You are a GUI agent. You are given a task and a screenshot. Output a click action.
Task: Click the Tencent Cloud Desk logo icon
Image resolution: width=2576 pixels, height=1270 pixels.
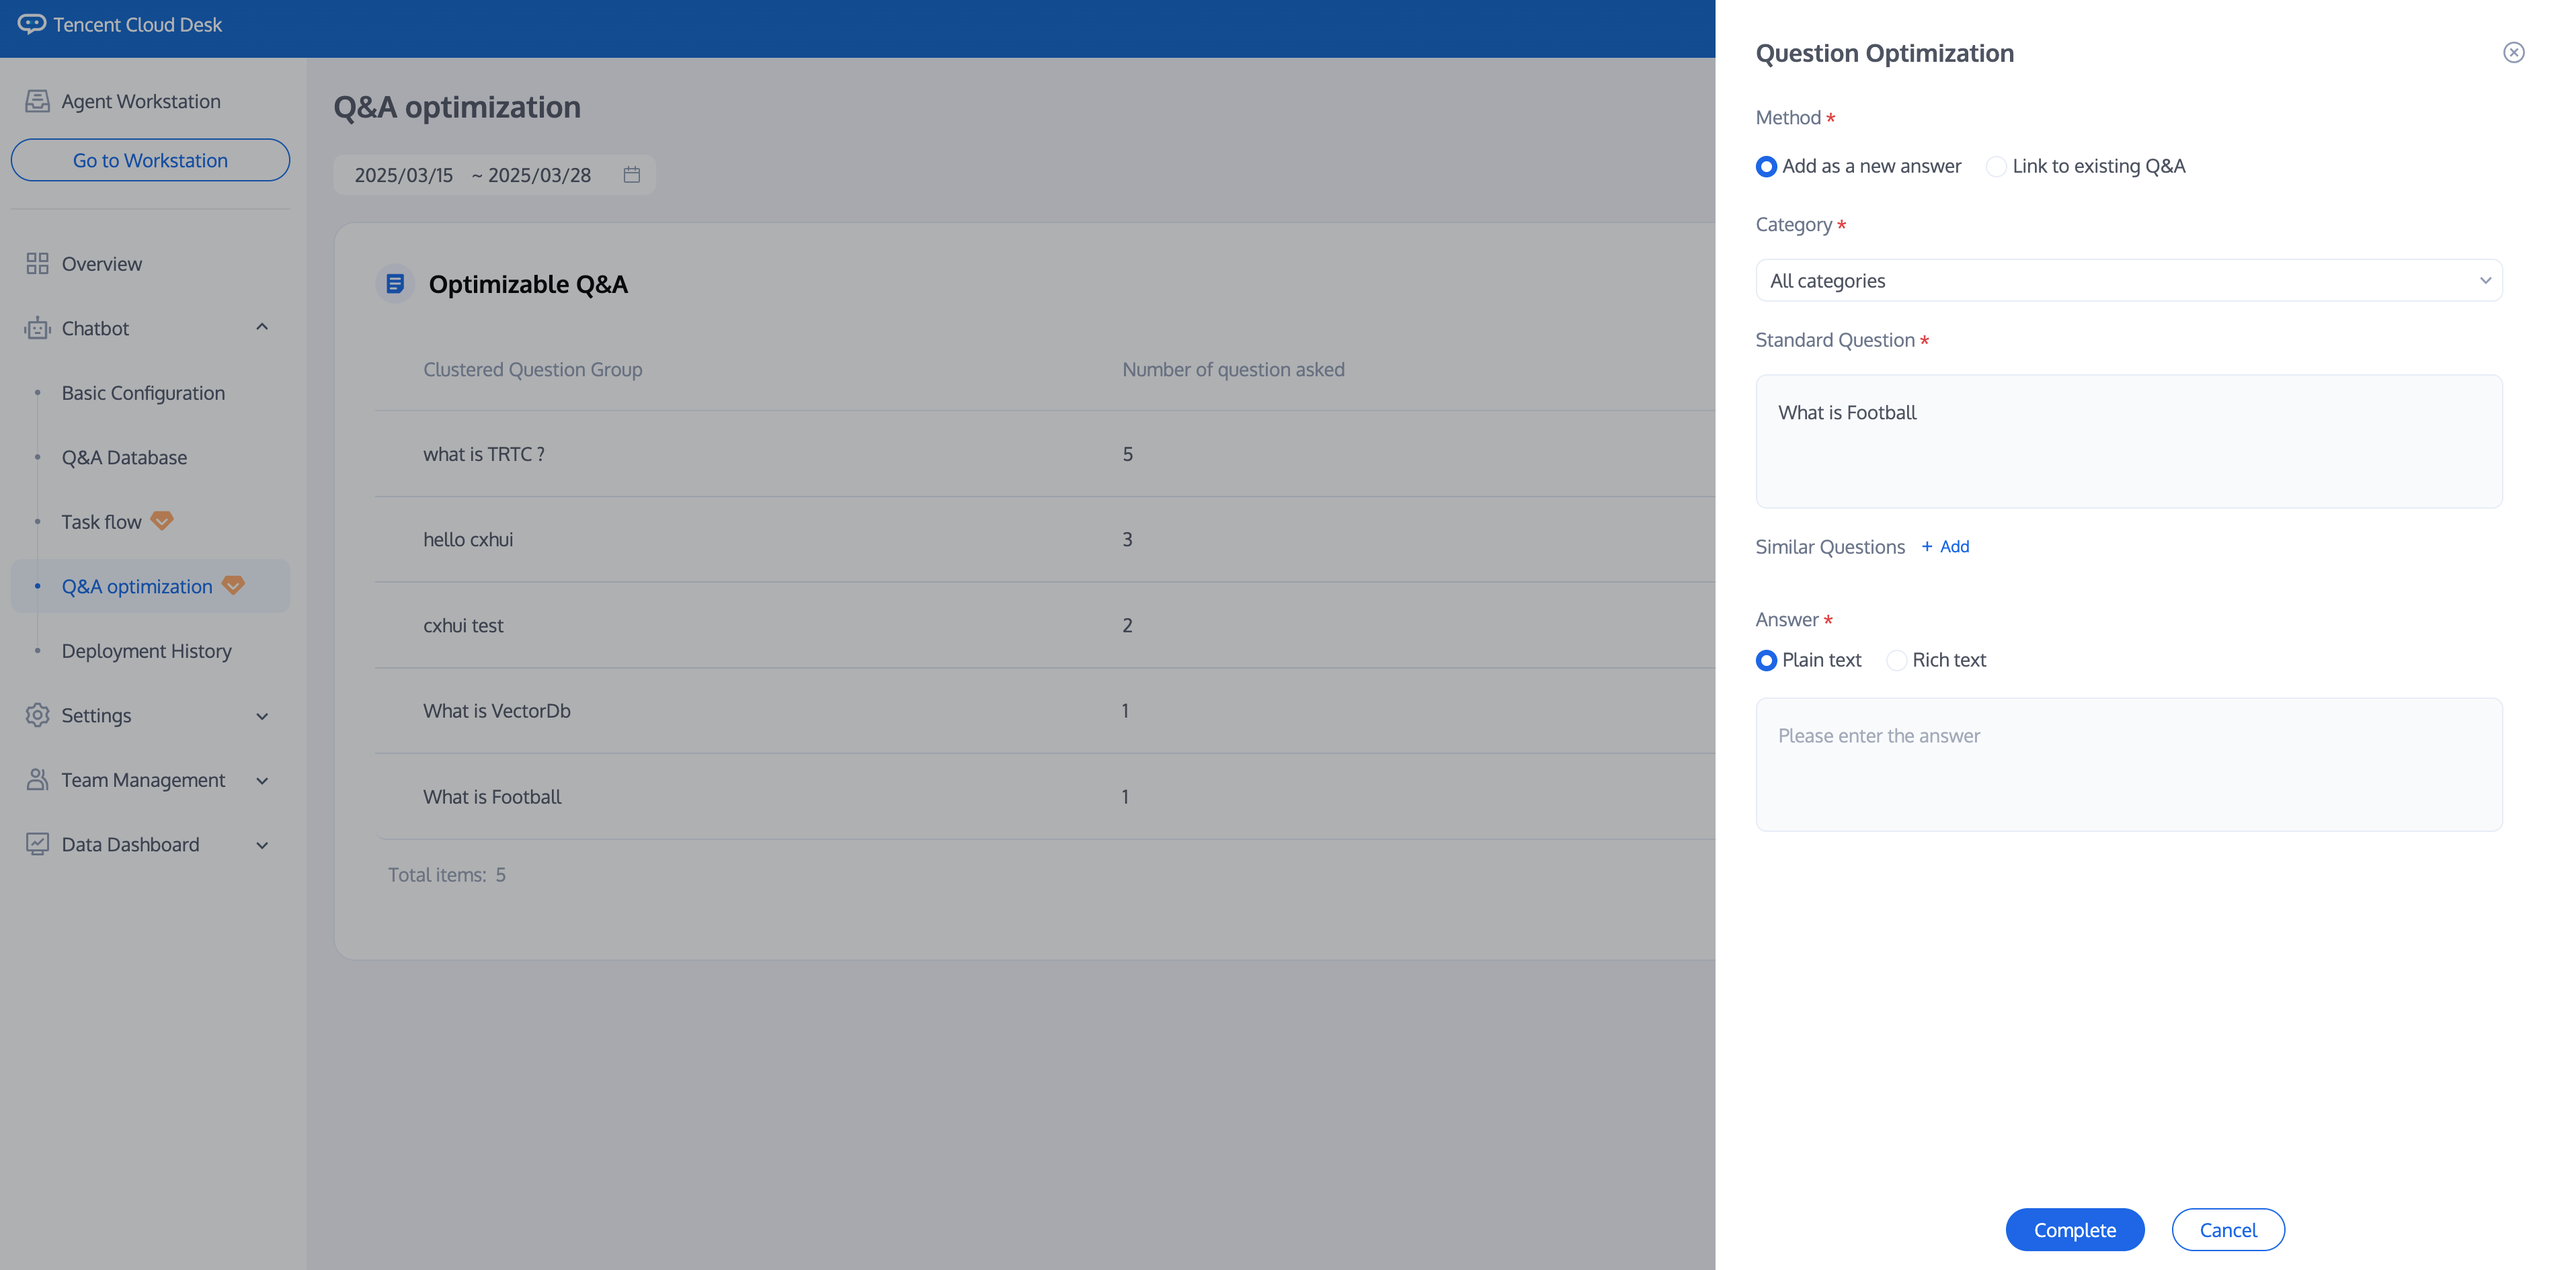(x=31, y=24)
